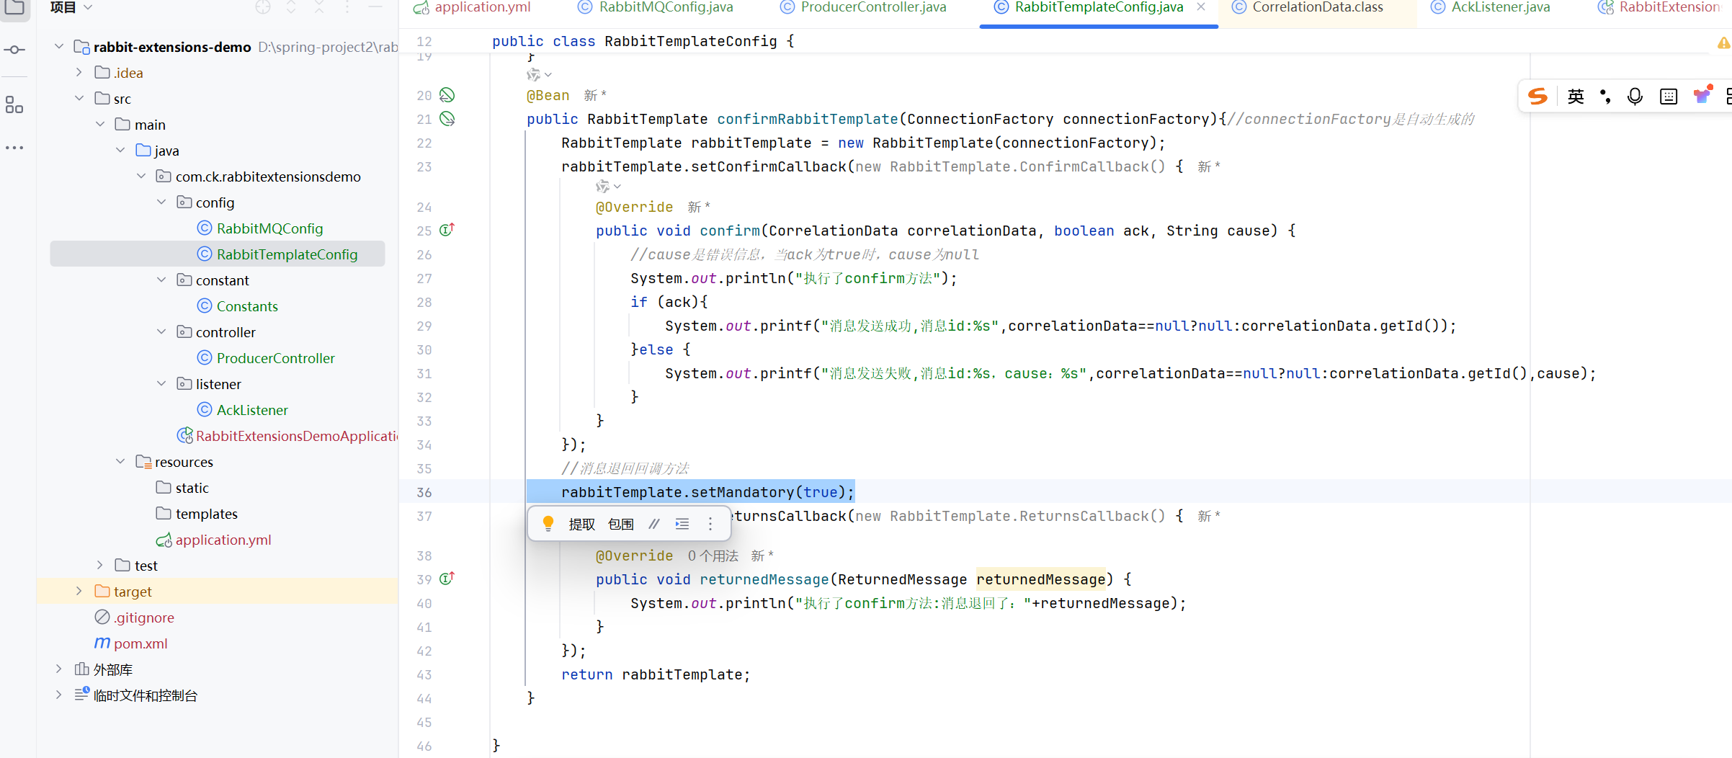The height and width of the screenshot is (758, 1732).
Task: Switch to CorrelationData.class tab
Action: coord(1308,7)
